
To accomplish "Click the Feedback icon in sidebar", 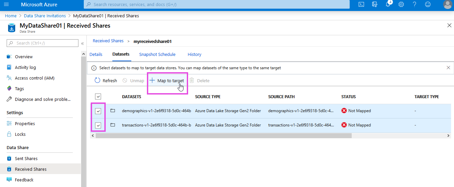I will click(9, 180).
